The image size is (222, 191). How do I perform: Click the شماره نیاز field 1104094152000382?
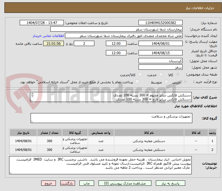click(161, 23)
